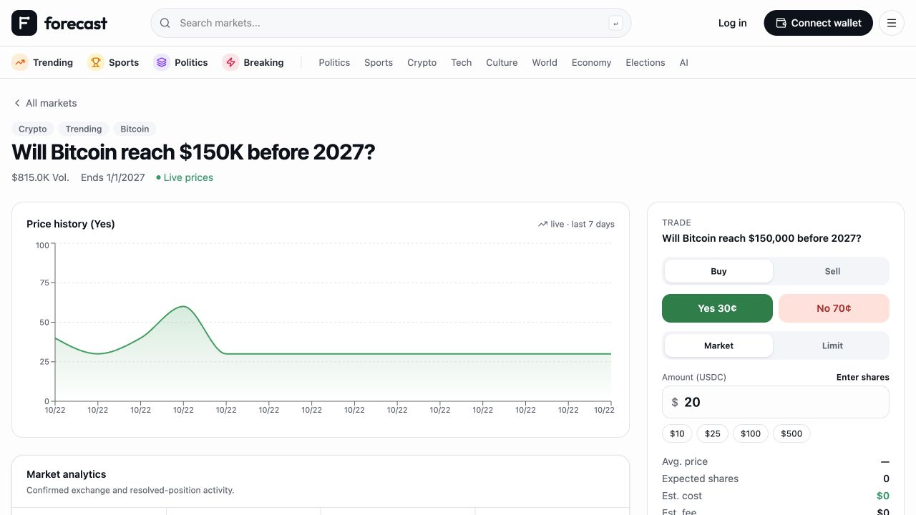This screenshot has height=515, width=916.
Task: Click the search magnifier icon
Action: click(165, 23)
